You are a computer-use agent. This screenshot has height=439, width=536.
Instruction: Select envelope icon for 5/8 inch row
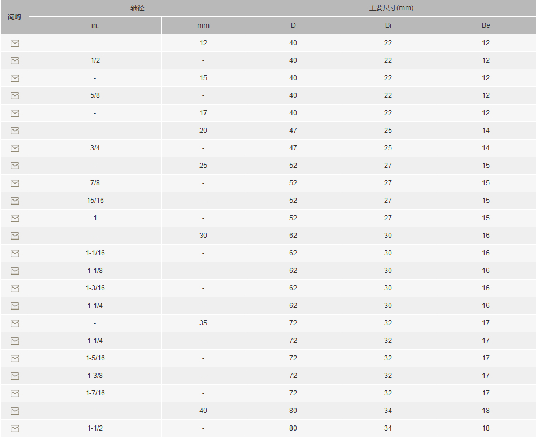point(15,95)
